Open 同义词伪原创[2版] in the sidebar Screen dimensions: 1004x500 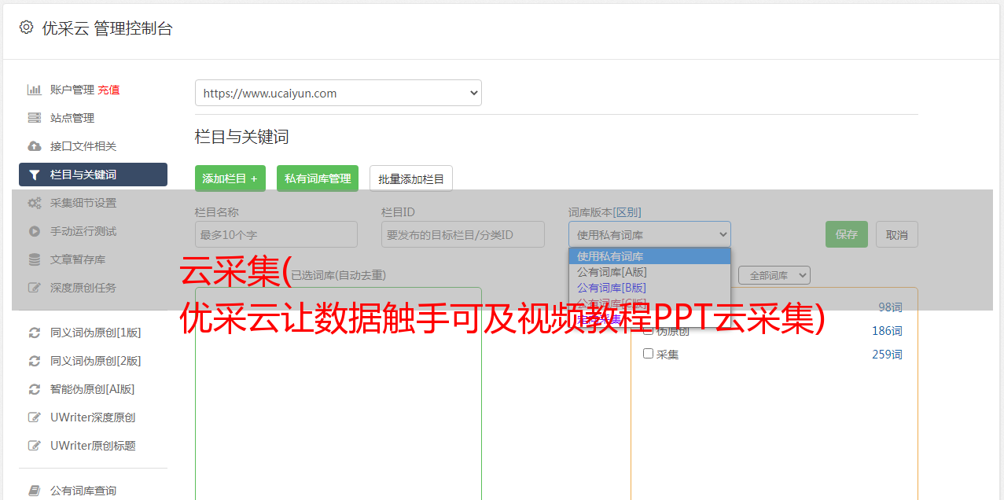[x=96, y=361]
